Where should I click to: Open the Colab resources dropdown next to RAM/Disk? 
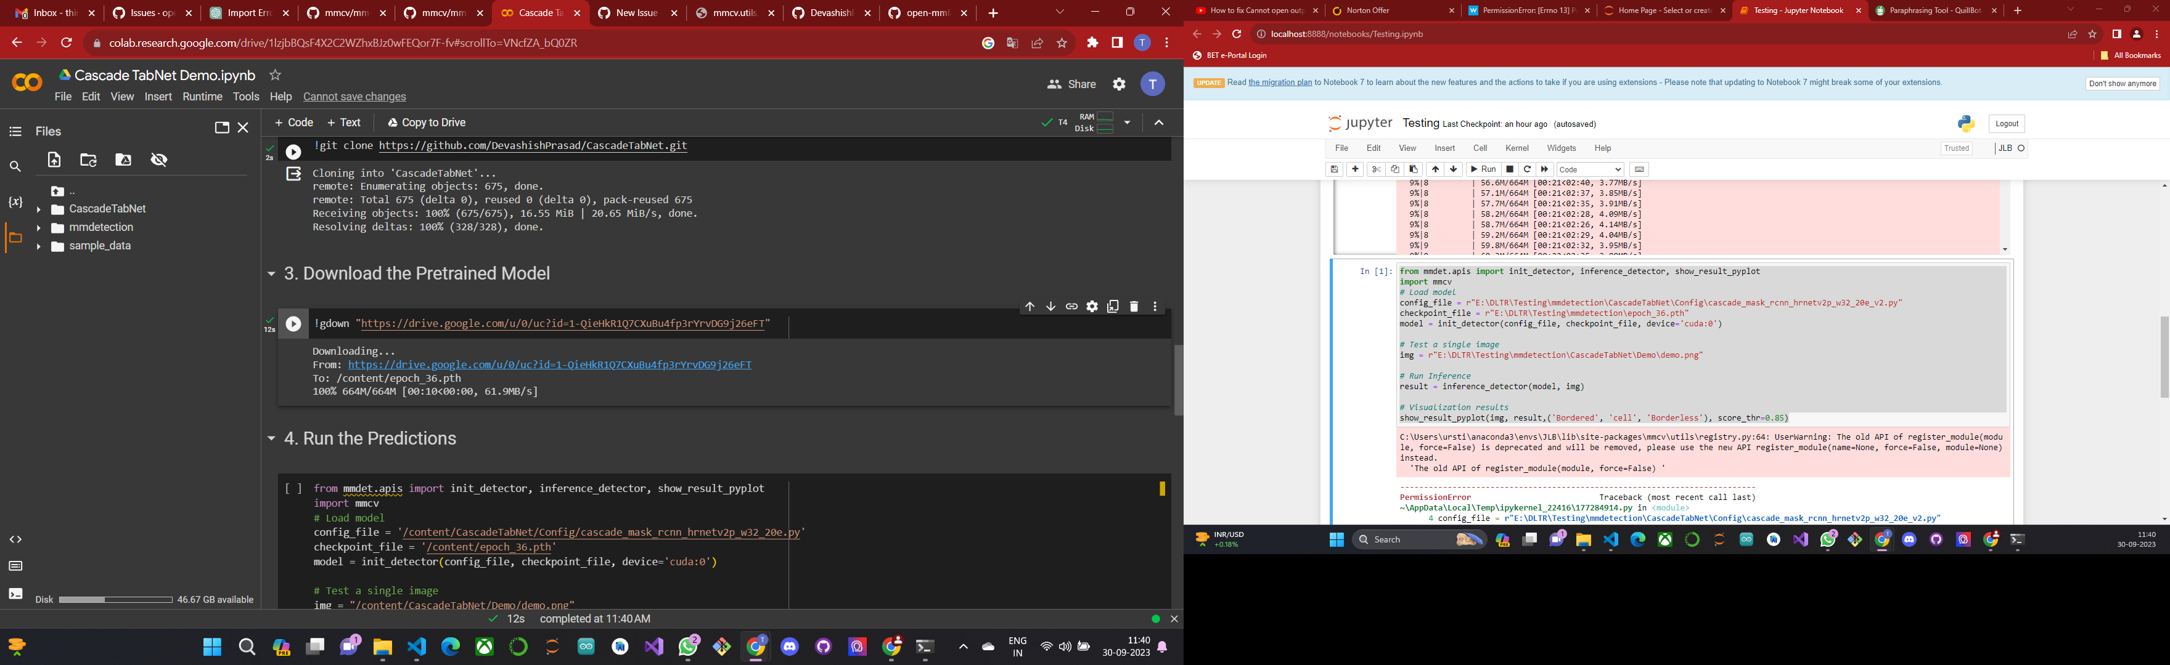(1128, 122)
